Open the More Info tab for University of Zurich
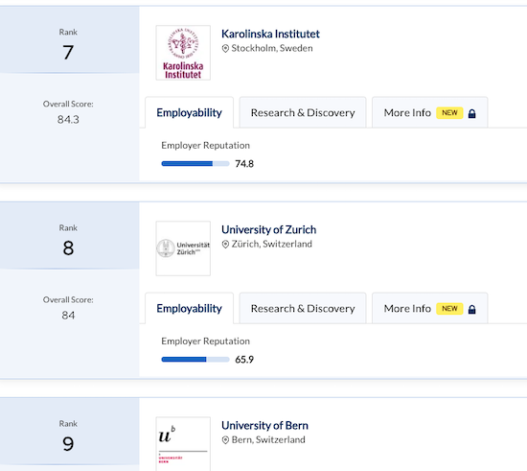 tap(430, 308)
